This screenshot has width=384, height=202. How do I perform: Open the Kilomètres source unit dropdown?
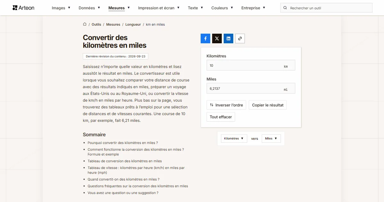coord(234,139)
